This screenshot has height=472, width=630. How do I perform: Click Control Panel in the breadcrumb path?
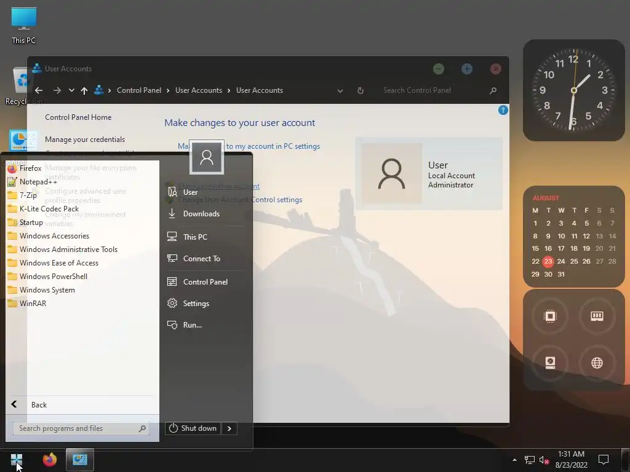pyautogui.click(x=139, y=90)
